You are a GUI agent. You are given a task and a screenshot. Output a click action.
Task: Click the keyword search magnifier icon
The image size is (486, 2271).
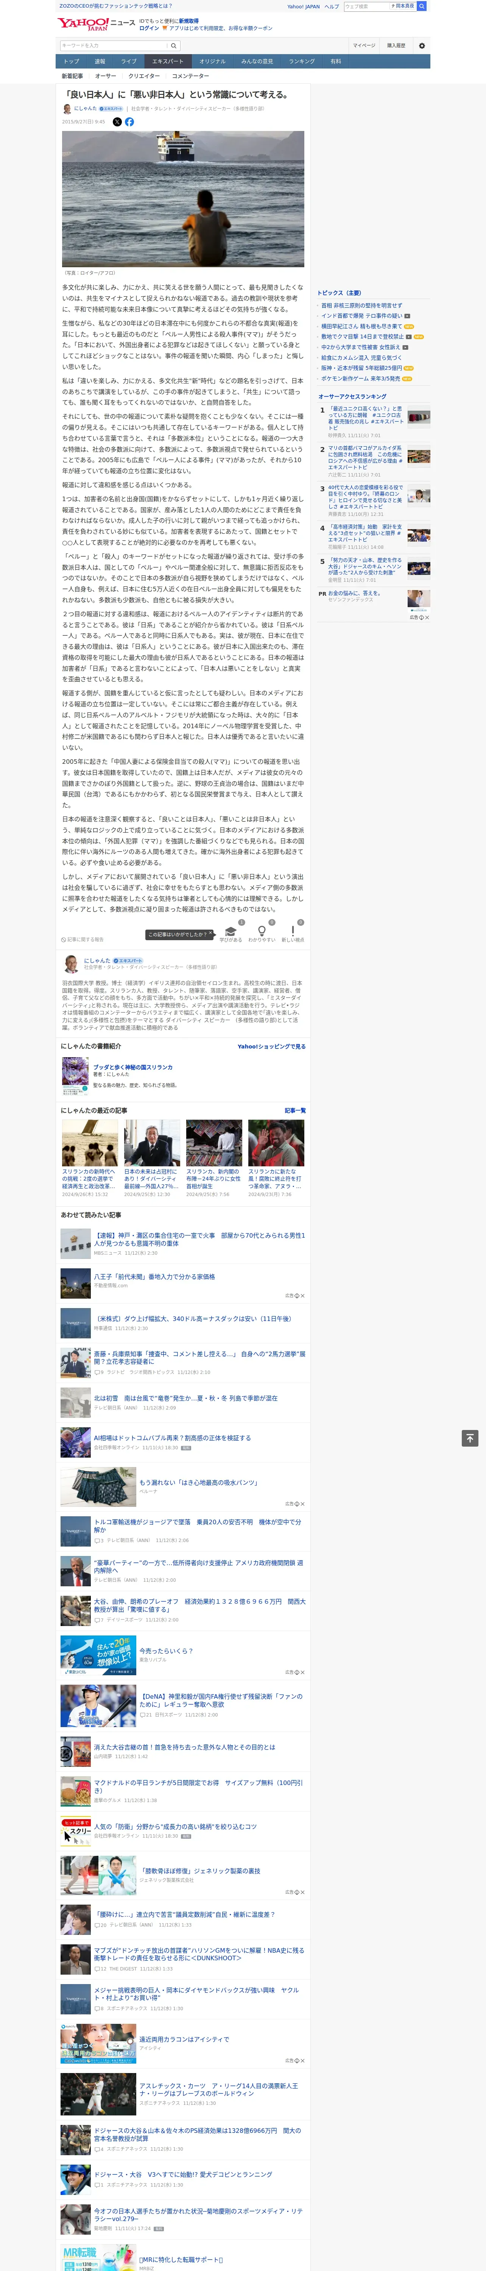(174, 46)
